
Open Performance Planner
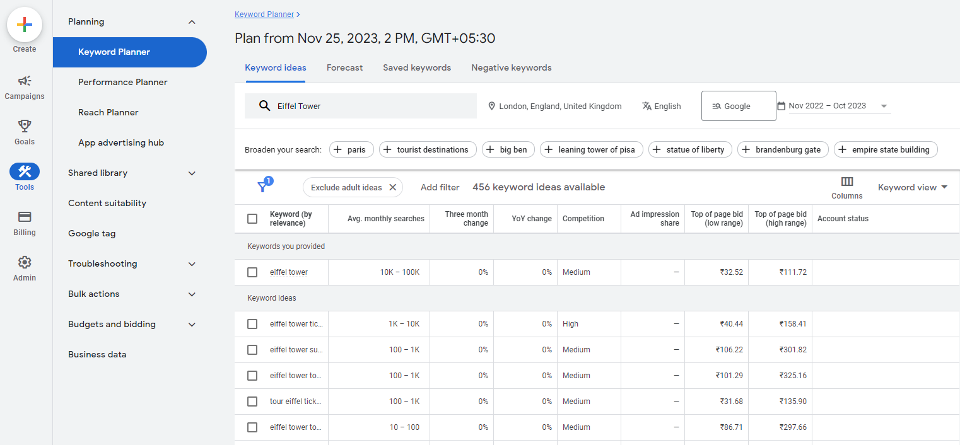click(123, 82)
